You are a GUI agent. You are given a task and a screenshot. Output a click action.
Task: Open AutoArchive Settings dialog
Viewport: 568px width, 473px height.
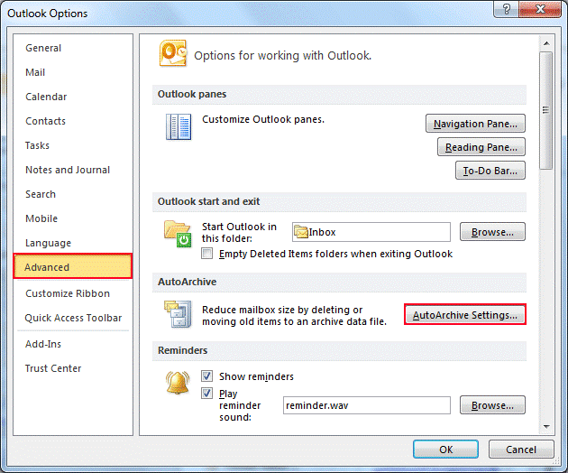[x=465, y=315]
